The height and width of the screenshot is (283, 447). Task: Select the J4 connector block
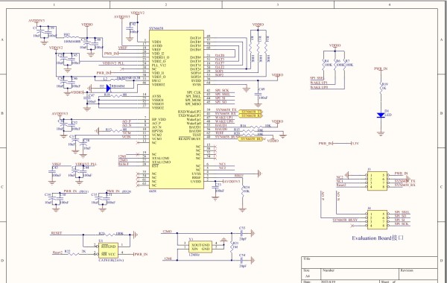(x=377, y=220)
